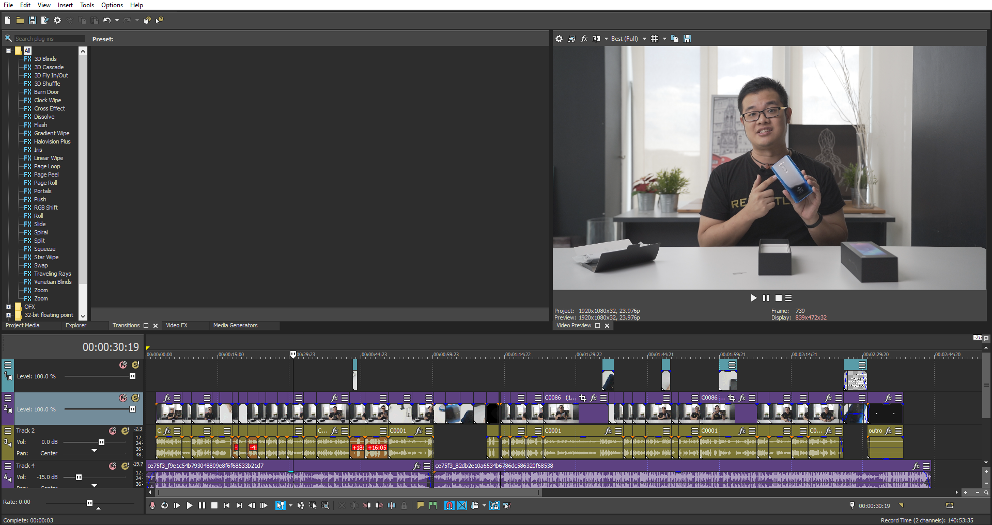Expand the 32-bit floating point folder
The image size is (992, 525).
pyautogui.click(x=8, y=315)
